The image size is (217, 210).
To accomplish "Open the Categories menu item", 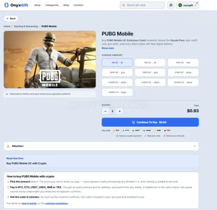I will tap(52, 5).
